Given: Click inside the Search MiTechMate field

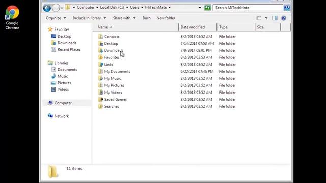Looking at the screenshot, I should (249, 8).
